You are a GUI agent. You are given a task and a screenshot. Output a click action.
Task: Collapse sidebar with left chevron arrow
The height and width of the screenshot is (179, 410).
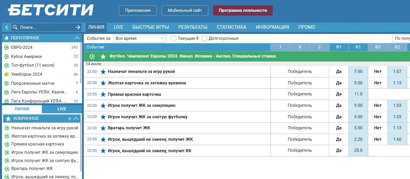(x=7, y=27)
